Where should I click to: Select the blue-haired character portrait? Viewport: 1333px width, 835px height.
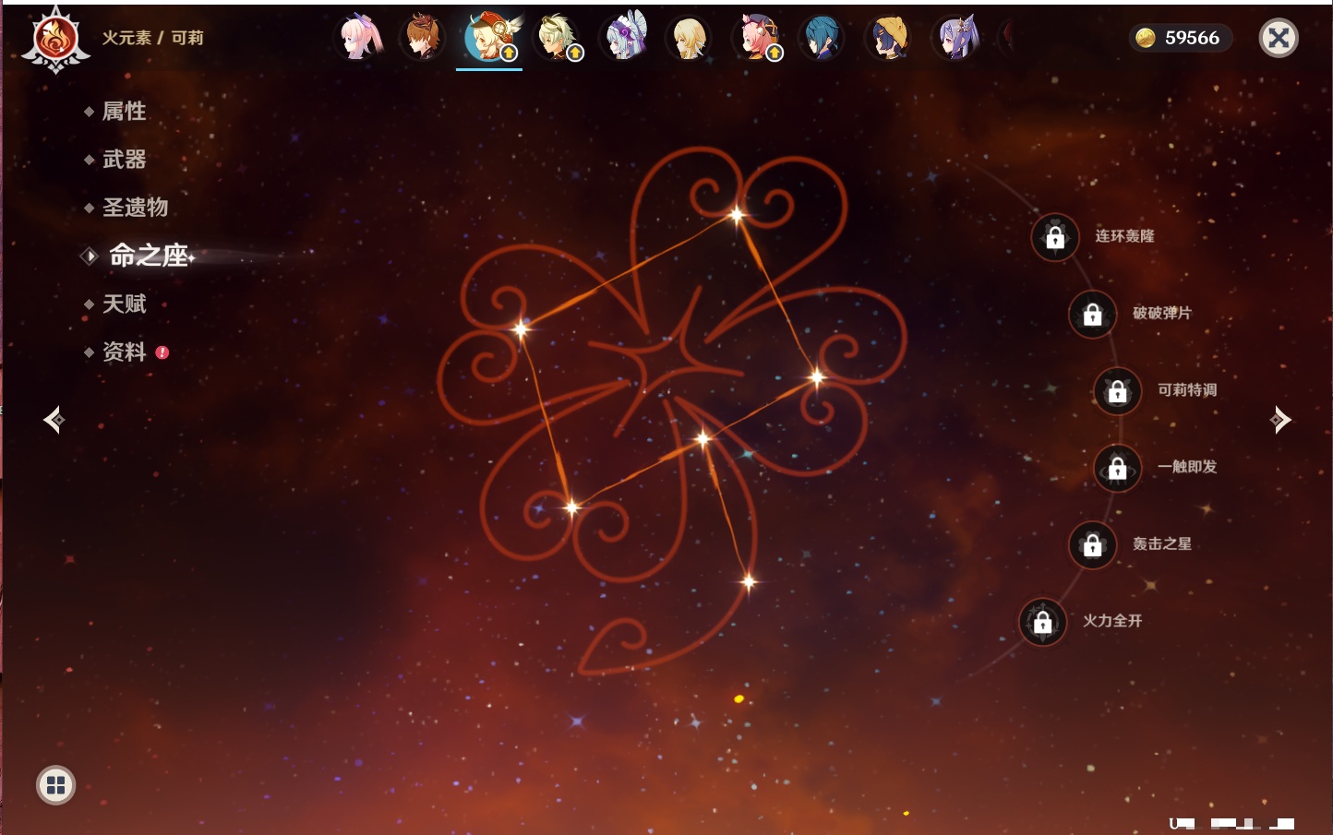click(x=822, y=38)
